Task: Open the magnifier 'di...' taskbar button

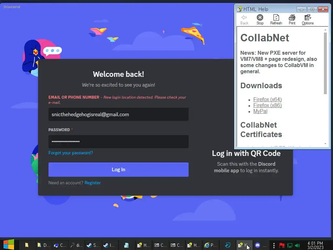Action: pos(76,245)
